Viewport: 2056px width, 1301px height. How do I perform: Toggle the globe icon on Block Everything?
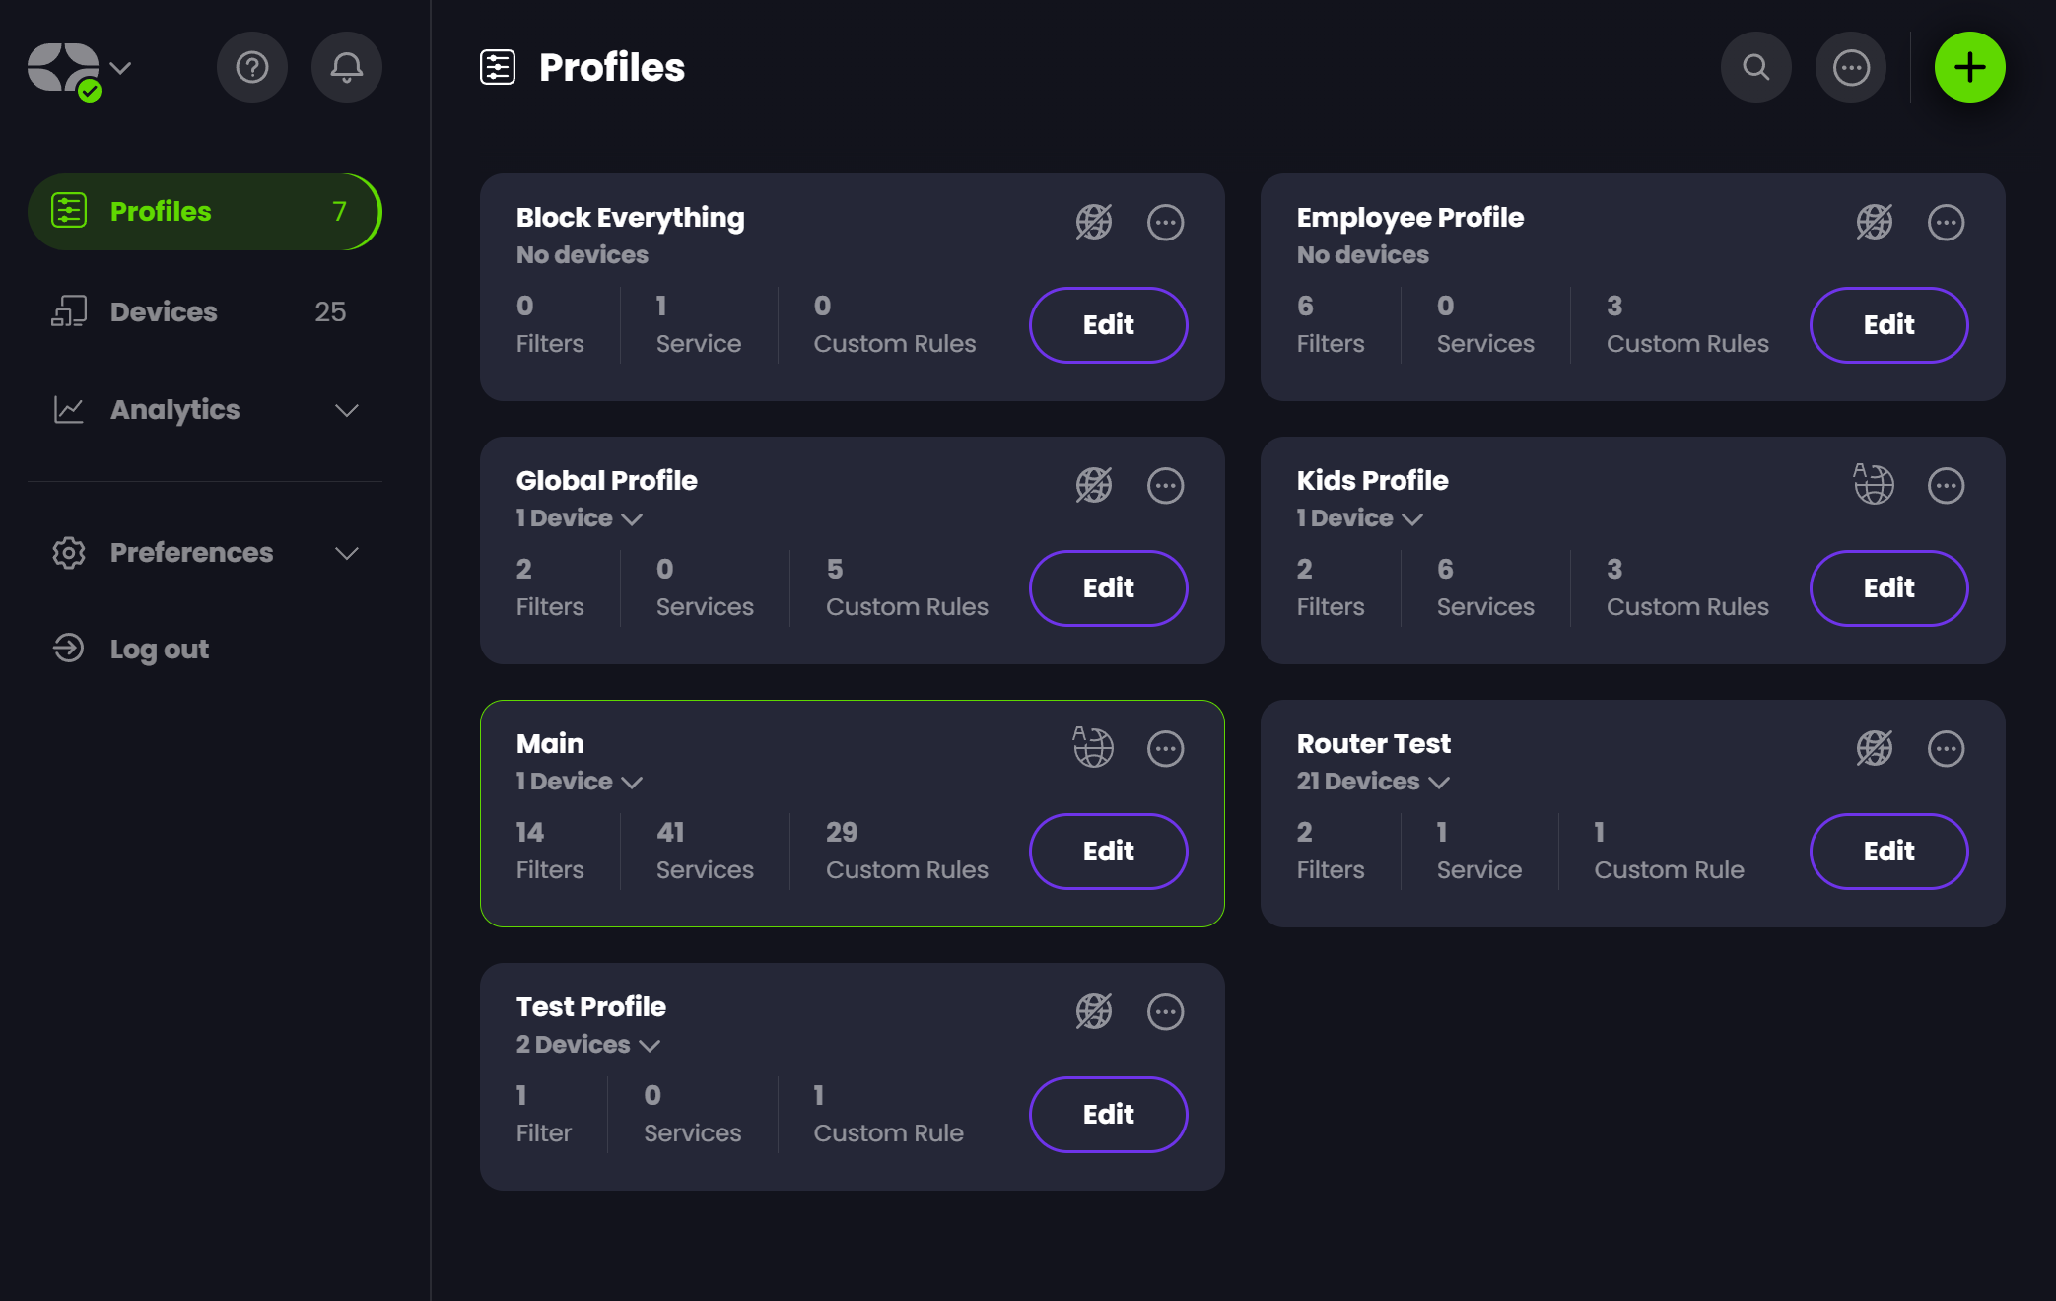coord(1094,222)
